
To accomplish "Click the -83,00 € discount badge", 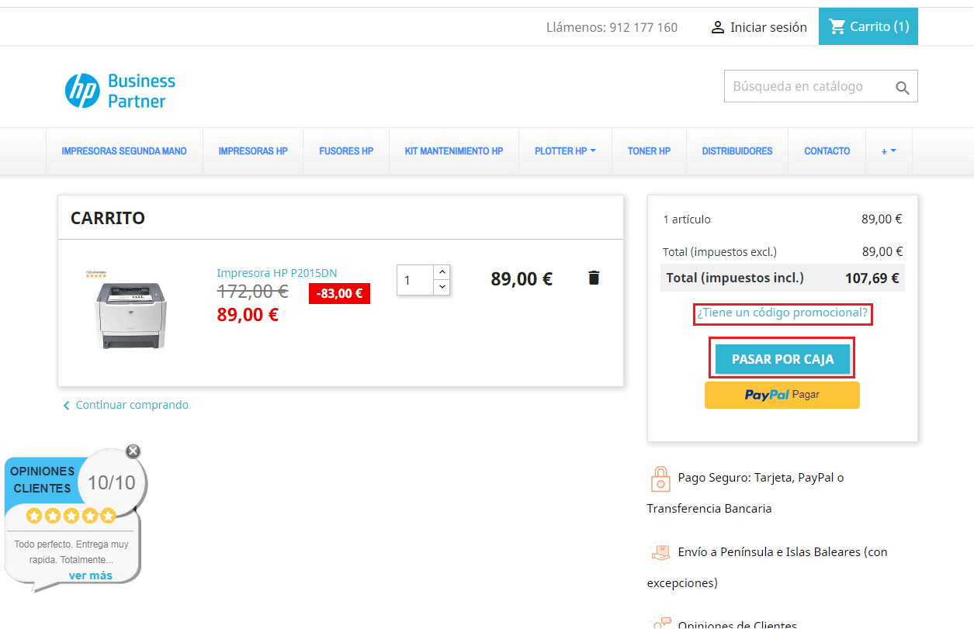I will pyautogui.click(x=339, y=293).
